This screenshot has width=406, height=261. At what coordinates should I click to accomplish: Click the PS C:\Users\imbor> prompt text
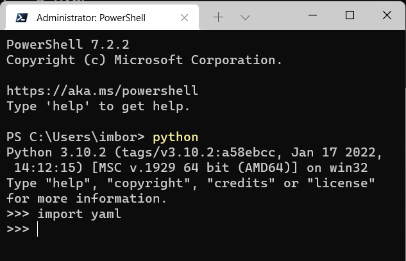(x=76, y=137)
